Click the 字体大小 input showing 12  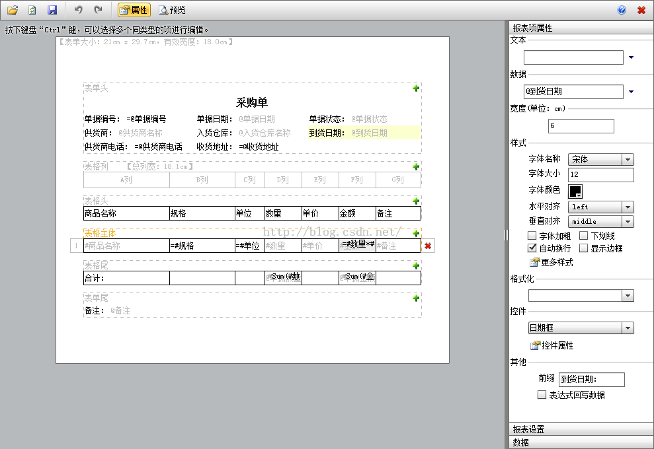pos(601,174)
